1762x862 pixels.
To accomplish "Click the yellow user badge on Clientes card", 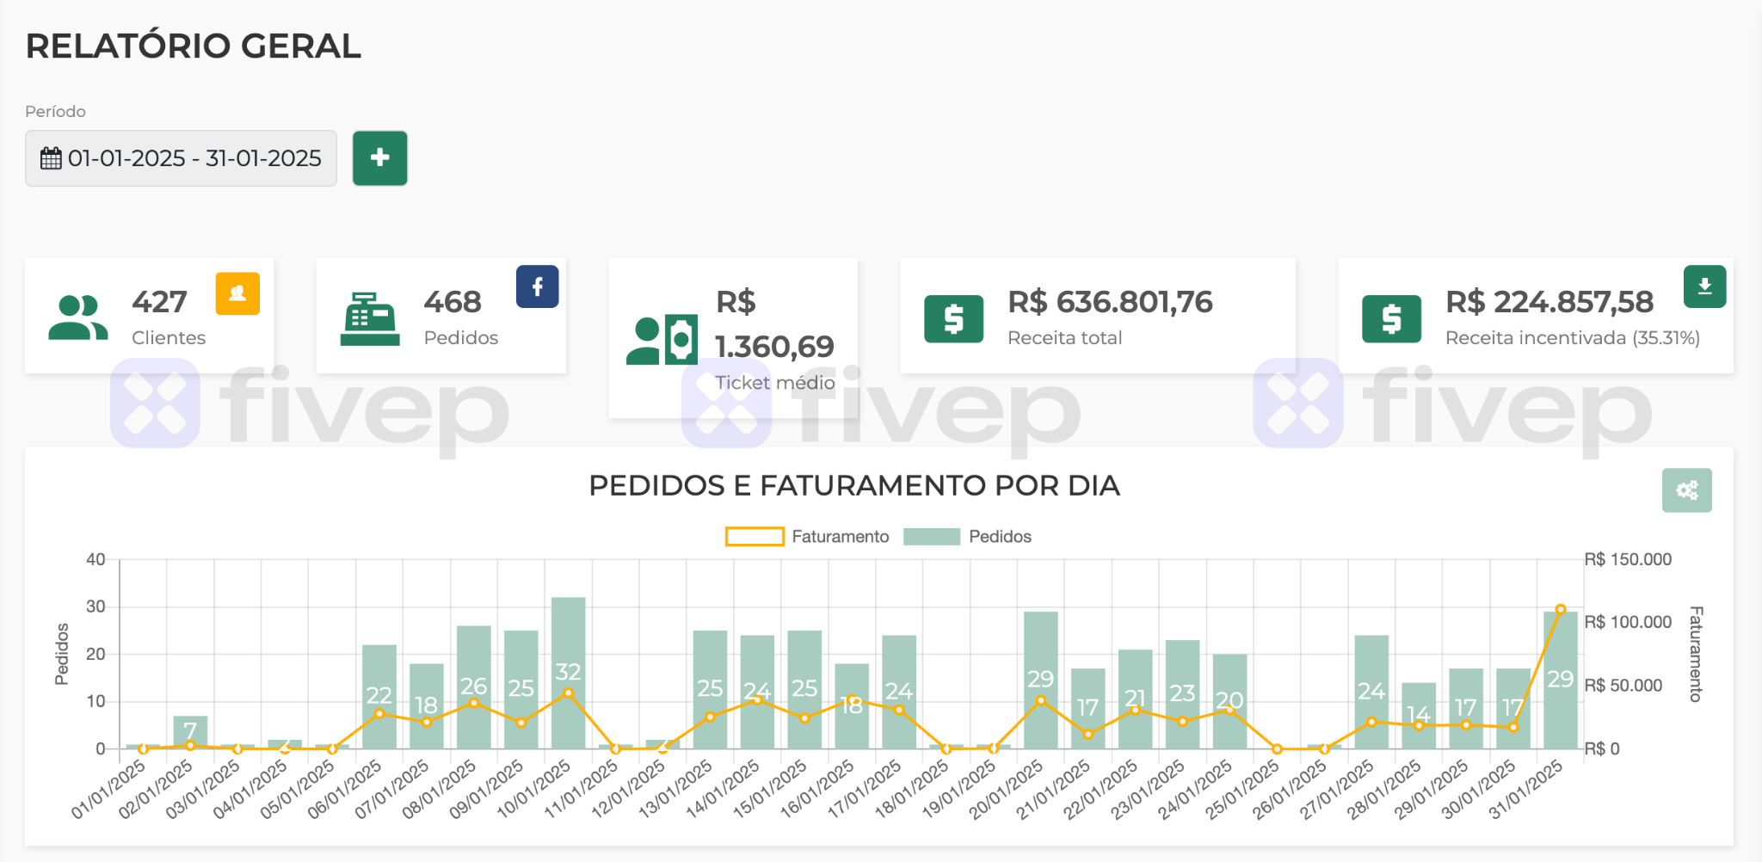I will [x=237, y=293].
